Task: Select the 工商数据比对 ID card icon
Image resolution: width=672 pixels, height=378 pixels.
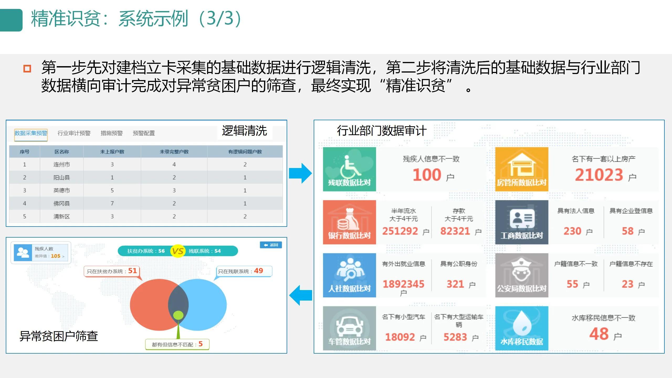Action: pos(522,223)
